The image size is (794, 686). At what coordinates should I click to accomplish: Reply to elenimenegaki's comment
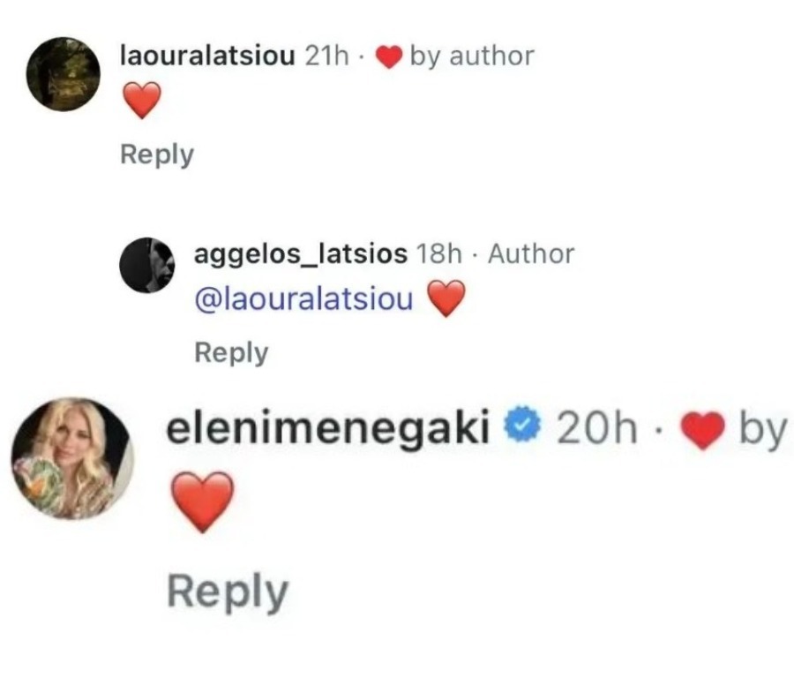(x=228, y=592)
